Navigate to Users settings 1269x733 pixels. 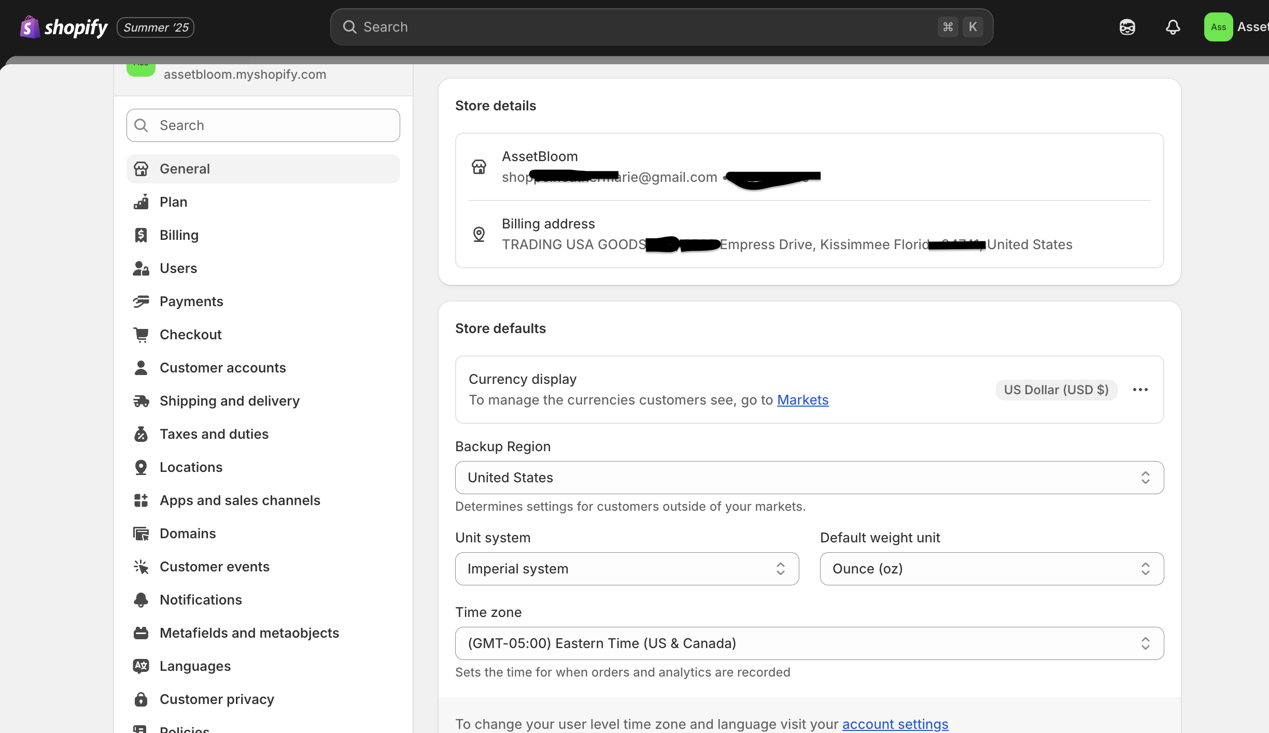[x=263, y=268]
